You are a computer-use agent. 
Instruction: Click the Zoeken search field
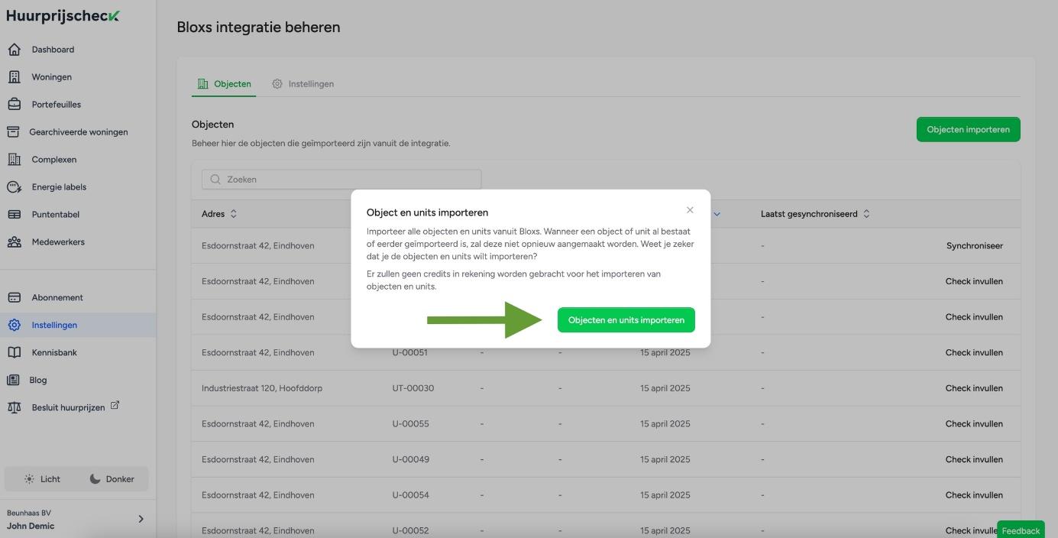pos(341,180)
